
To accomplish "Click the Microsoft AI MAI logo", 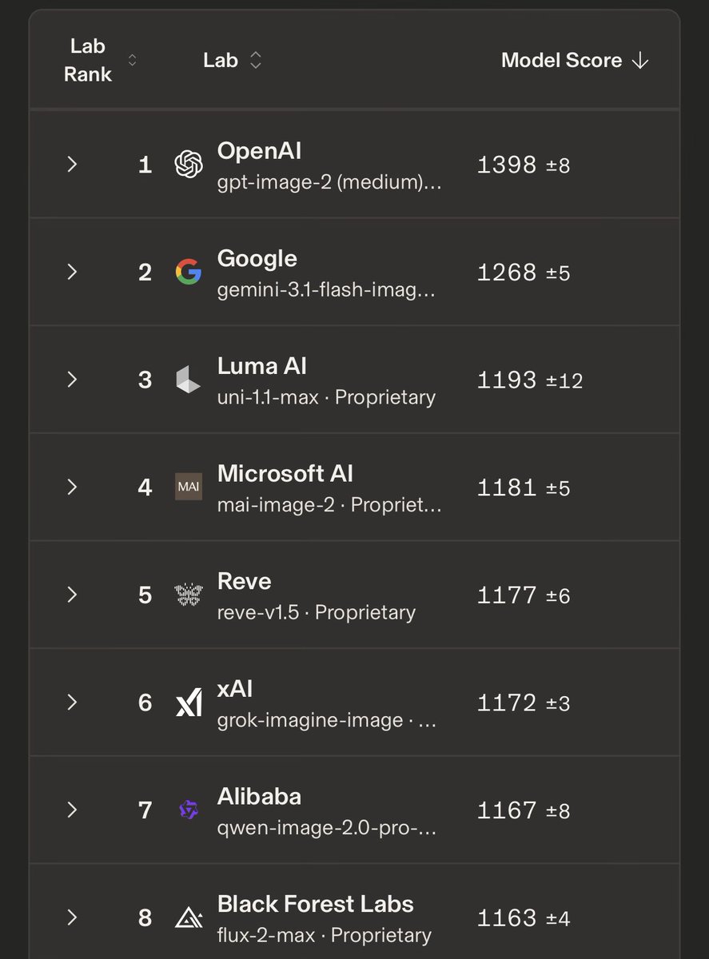I will pos(189,487).
